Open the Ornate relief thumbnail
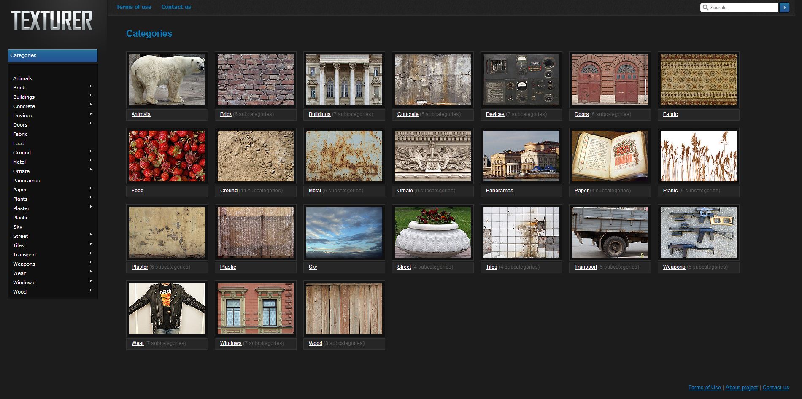 pyautogui.click(x=433, y=156)
